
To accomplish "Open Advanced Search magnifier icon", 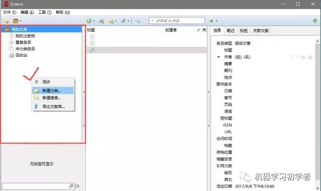I will click(x=137, y=20).
